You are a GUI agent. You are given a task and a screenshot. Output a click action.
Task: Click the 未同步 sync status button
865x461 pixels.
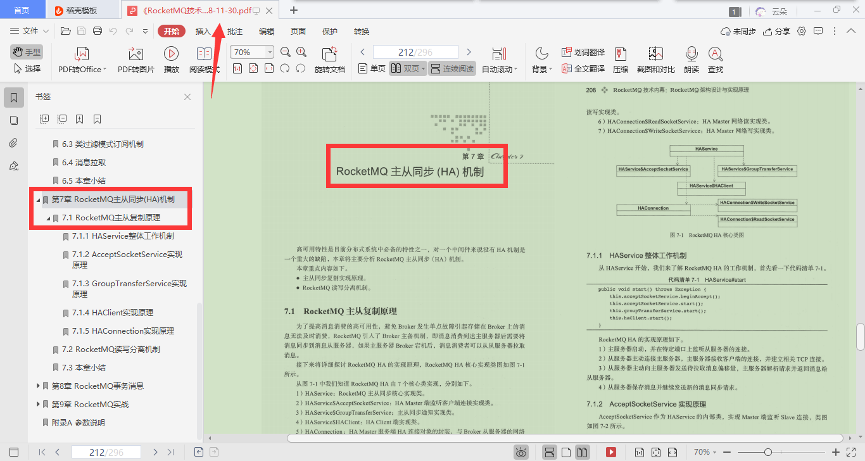[738, 31]
